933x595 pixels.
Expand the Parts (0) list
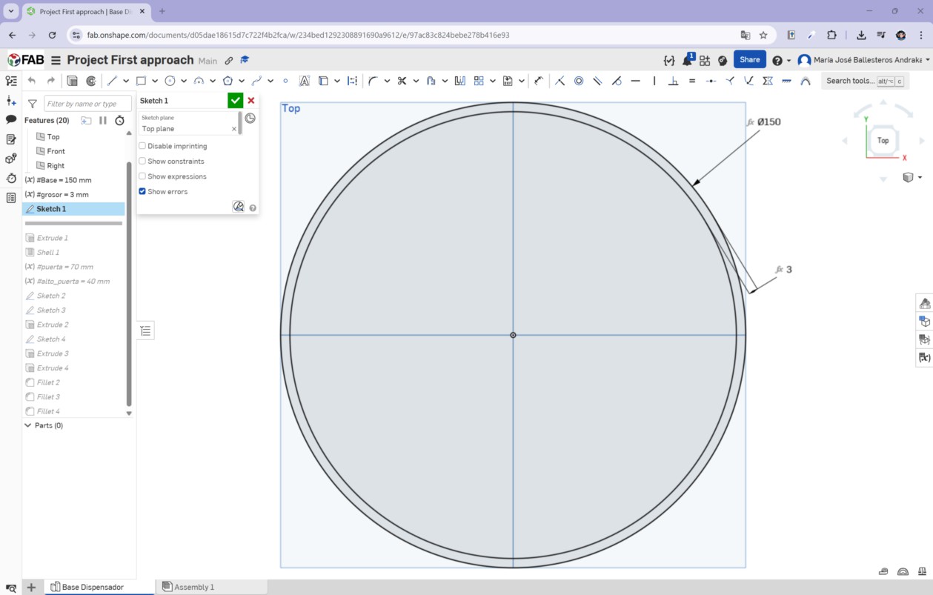point(28,425)
